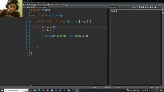Open the Windows Start menu
Viewport: 164px width, 92px height.
(2, 90)
